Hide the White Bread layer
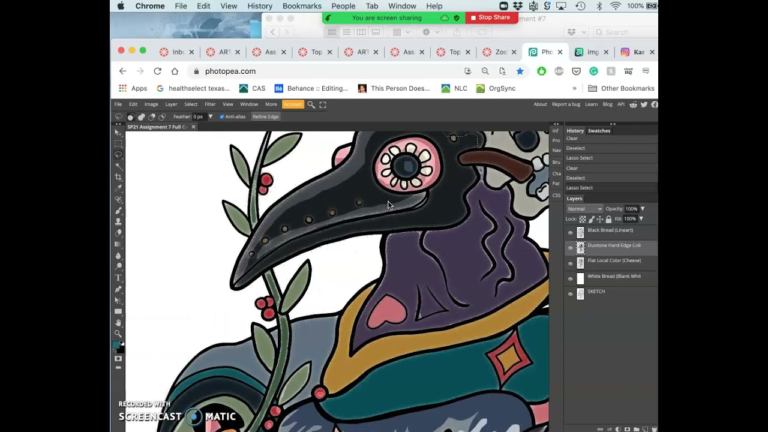 [570, 279]
